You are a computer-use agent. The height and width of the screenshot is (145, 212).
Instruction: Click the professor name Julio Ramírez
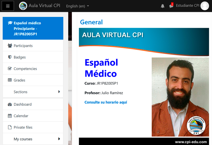[112, 93]
